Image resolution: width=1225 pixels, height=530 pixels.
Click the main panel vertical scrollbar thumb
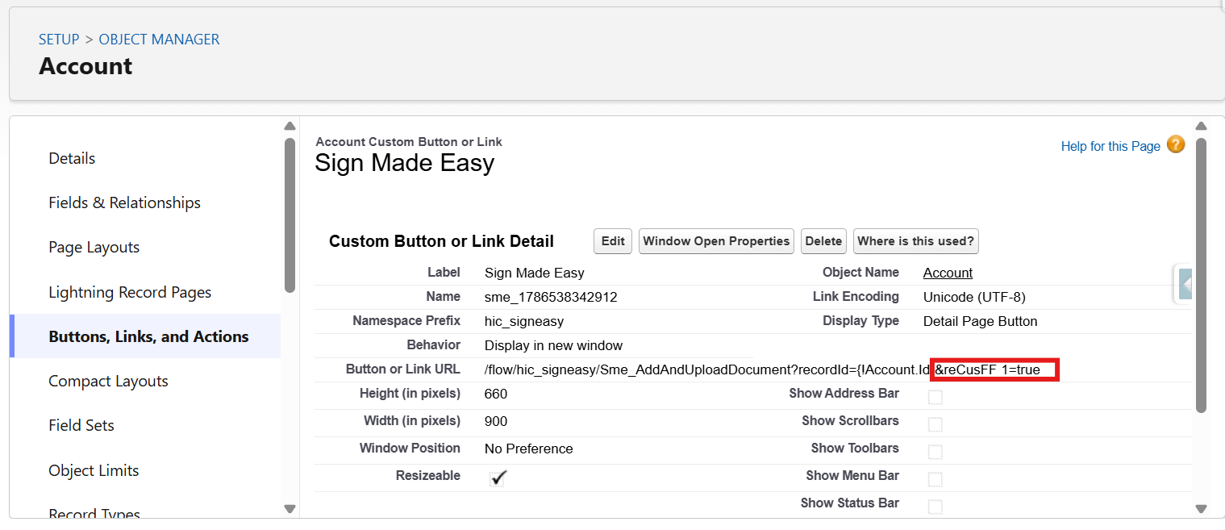pos(1201,274)
